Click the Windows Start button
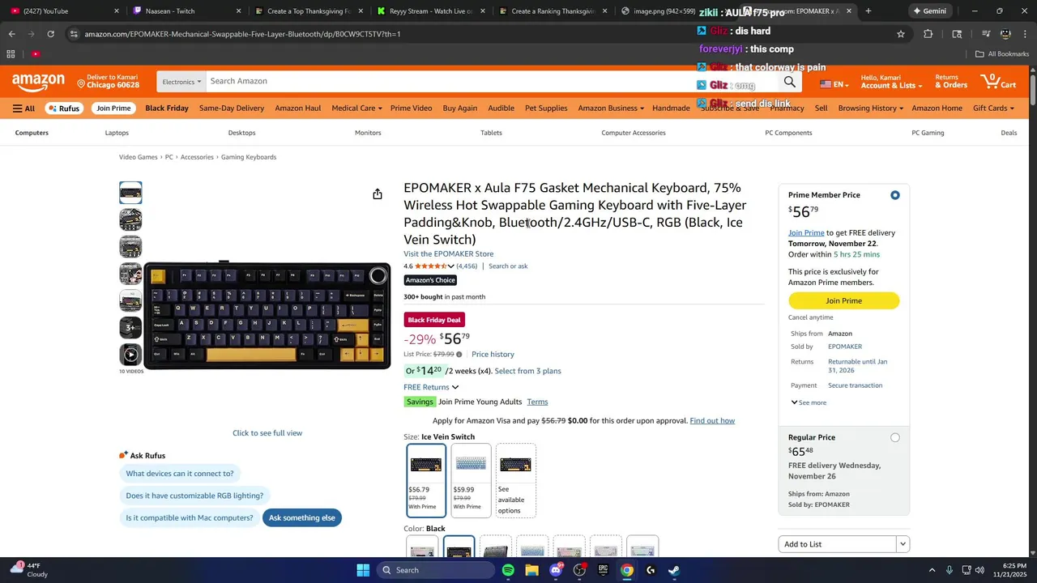This screenshot has width=1037, height=583. pos(363,570)
